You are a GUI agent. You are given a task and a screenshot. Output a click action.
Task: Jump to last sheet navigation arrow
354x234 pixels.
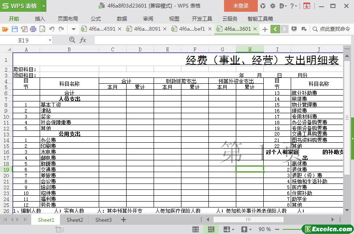25,220
